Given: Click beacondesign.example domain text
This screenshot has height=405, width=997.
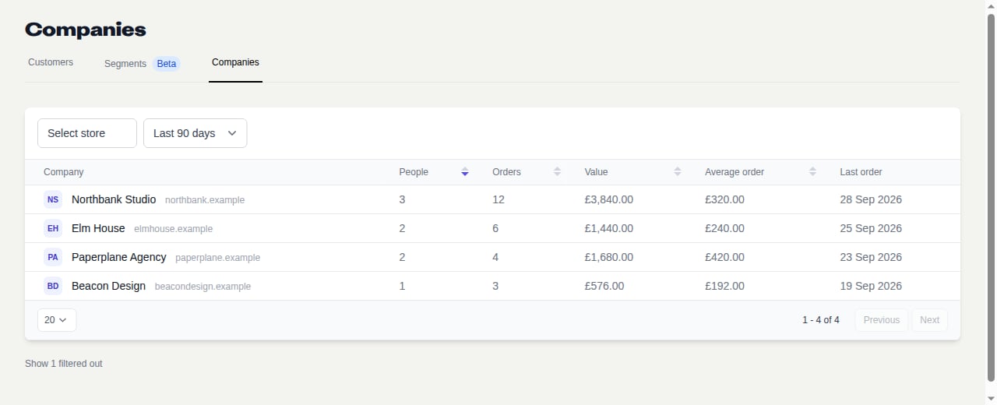Looking at the screenshot, I should pyautogui.click(x=203, y=287).
